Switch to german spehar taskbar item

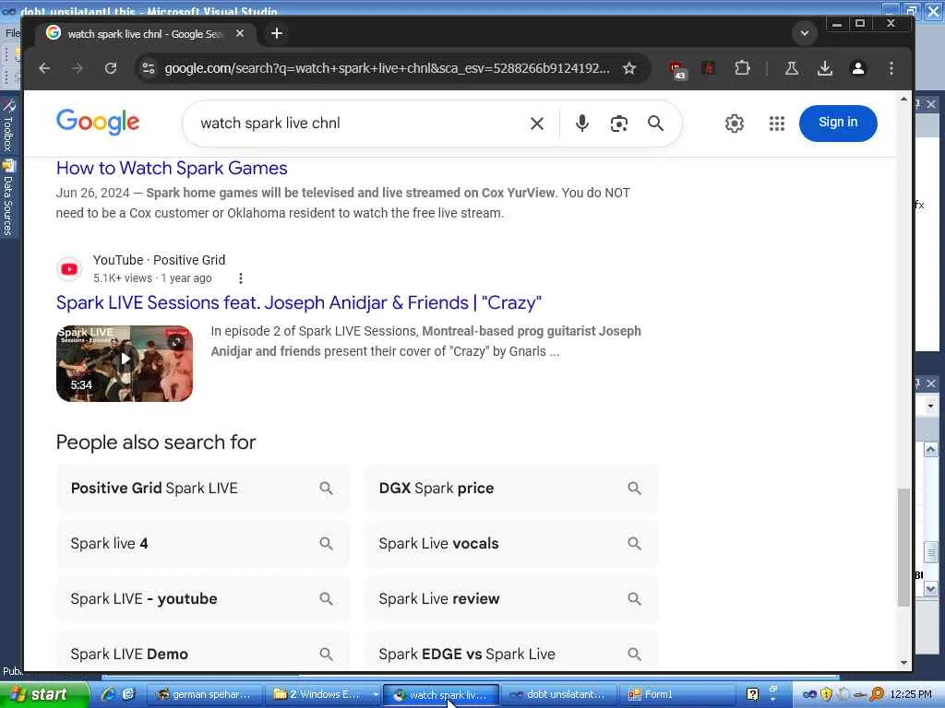click(x=204, y=695)
